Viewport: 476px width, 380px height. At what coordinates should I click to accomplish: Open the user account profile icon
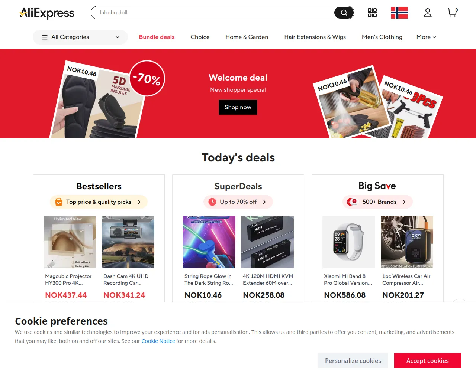(428, 13)
